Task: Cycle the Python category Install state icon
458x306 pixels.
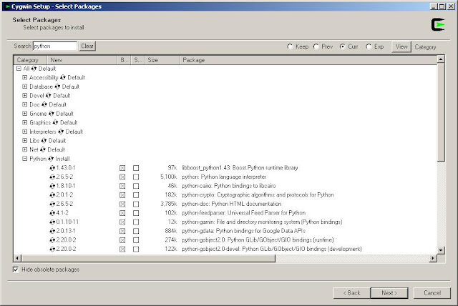Action: [x=51, y=159]
